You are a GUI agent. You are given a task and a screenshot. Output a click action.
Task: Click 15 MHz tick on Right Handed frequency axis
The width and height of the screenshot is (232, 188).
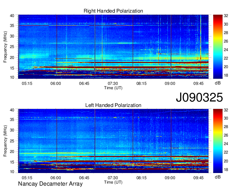12,68
